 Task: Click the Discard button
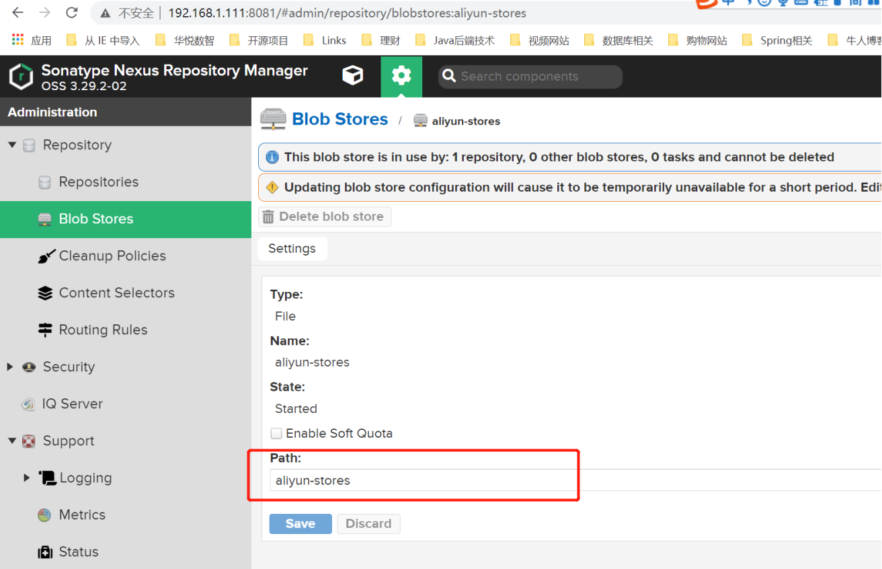tap(368, 524)
